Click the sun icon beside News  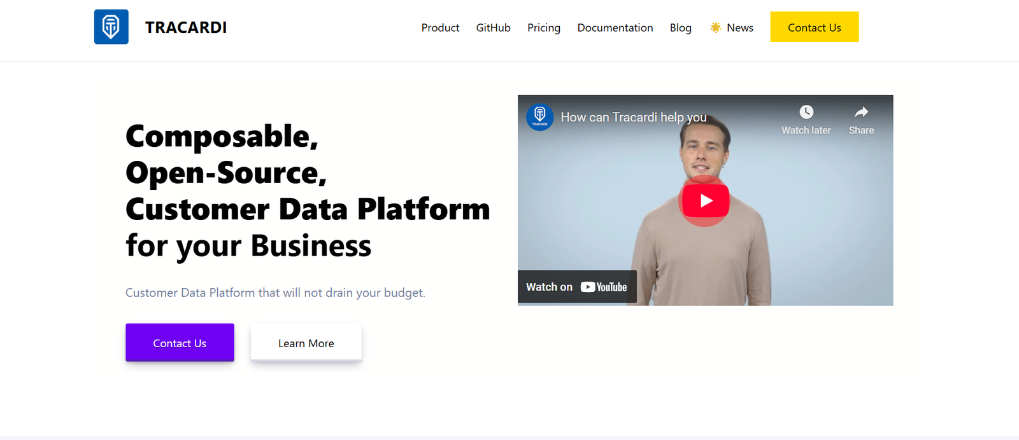[x=715, y=27]
